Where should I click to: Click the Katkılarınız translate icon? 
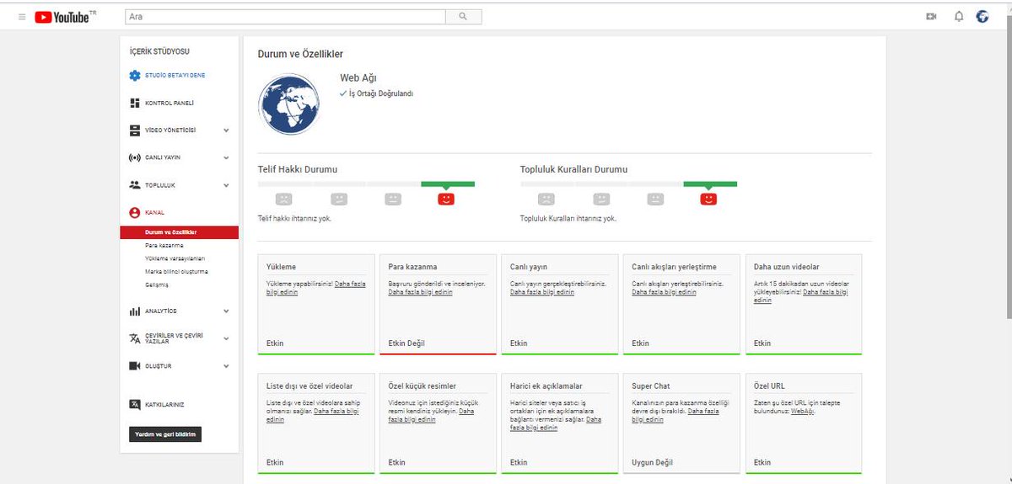click(135, 404)
